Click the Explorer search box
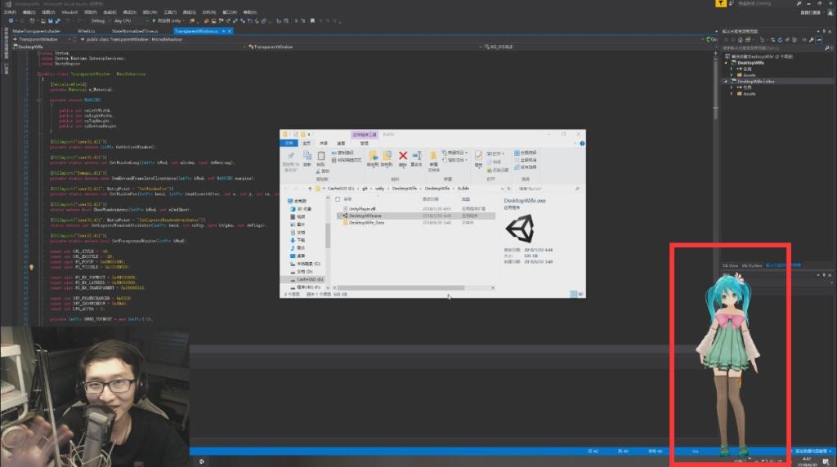837x467 pixels. click(x=549, y=189)
